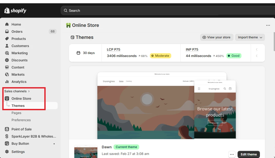Select the Products icon in sidebar

point(7,39)
